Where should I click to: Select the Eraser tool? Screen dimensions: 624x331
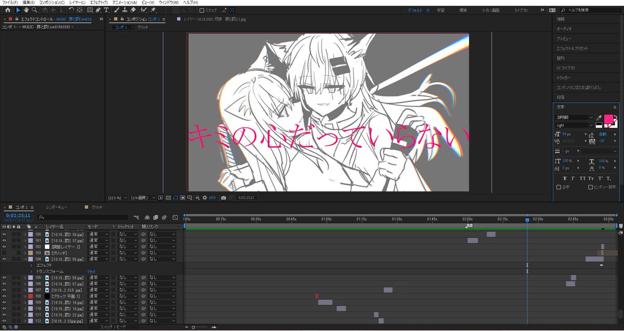pyautogui.click(x=133, y=10)
